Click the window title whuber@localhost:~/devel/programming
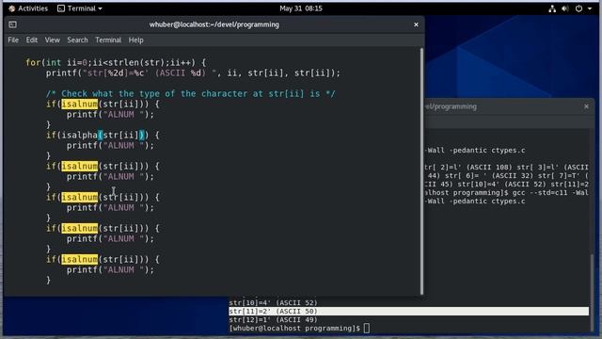602x339 pixels. tap(214, 24)
